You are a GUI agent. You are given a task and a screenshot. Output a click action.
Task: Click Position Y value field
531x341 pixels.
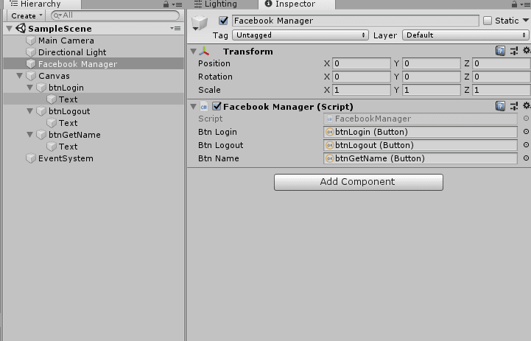432,63
